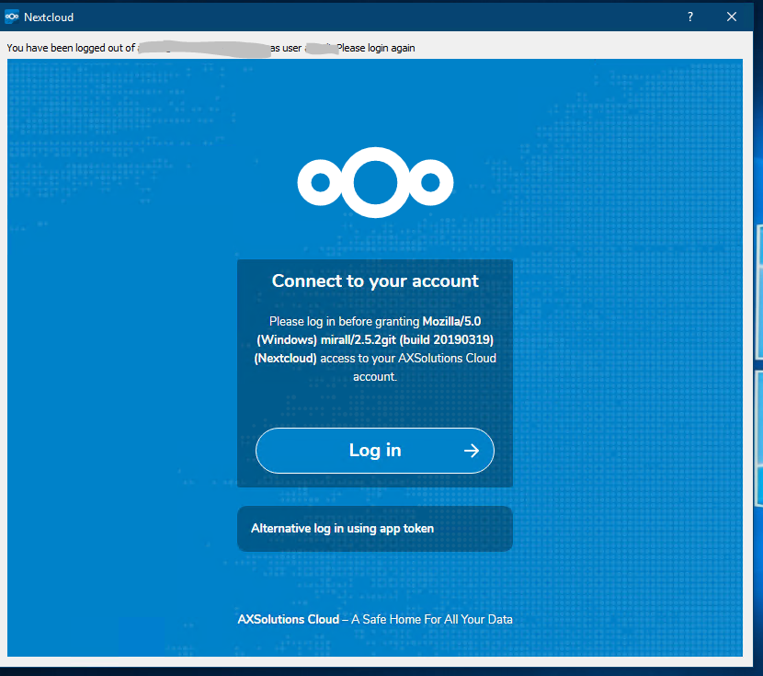Open Alternative log in using app token

(375, 529)
